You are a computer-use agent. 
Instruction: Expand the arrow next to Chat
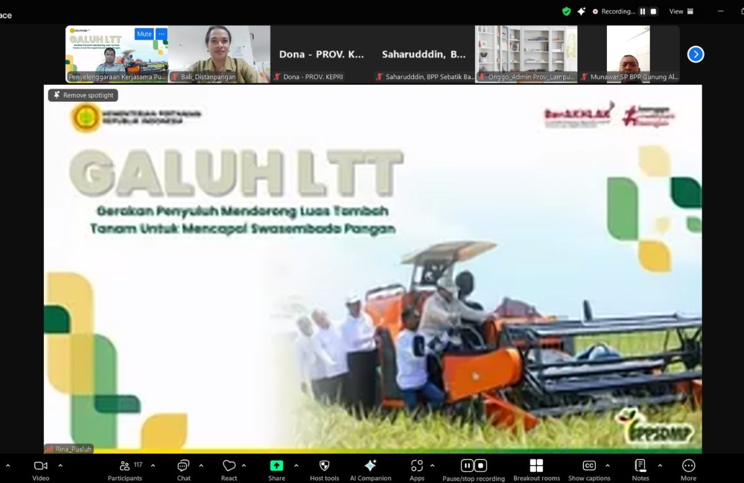coord(201,466)
